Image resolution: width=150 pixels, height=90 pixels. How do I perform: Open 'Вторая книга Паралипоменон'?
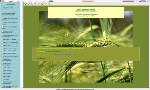point(7,64)
